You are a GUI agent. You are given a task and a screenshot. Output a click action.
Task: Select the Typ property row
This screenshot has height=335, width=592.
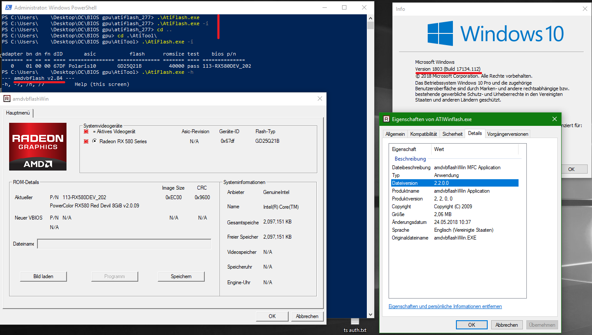click(455, 175)
